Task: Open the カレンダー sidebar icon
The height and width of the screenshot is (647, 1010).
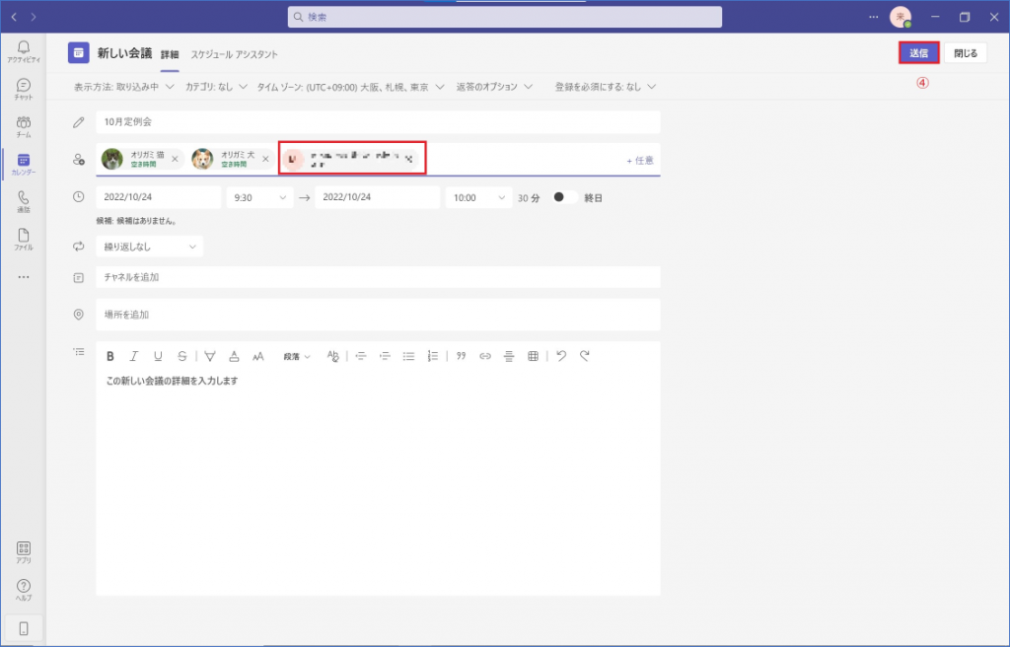Action: click(23, 164)
